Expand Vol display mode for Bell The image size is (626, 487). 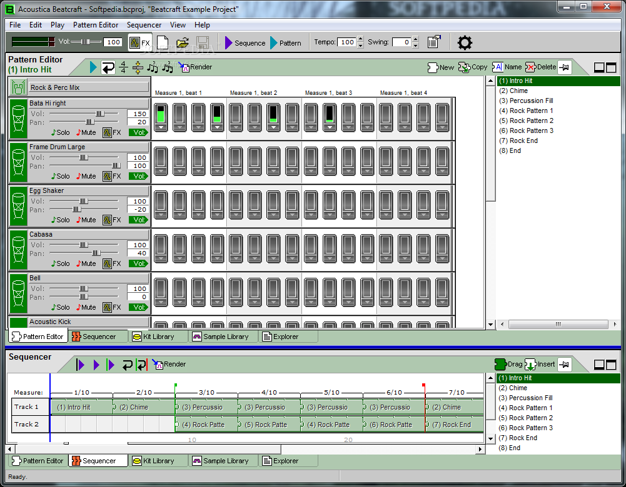[x=138, y=307]
